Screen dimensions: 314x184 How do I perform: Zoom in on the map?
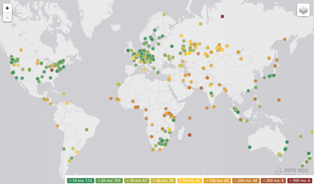[x=7, y=8]
